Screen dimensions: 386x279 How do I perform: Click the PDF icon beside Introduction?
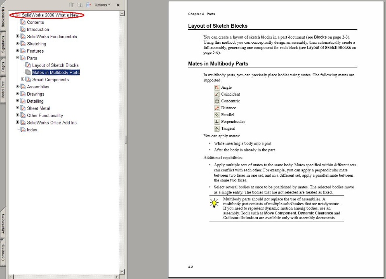(x=23, y=29)
